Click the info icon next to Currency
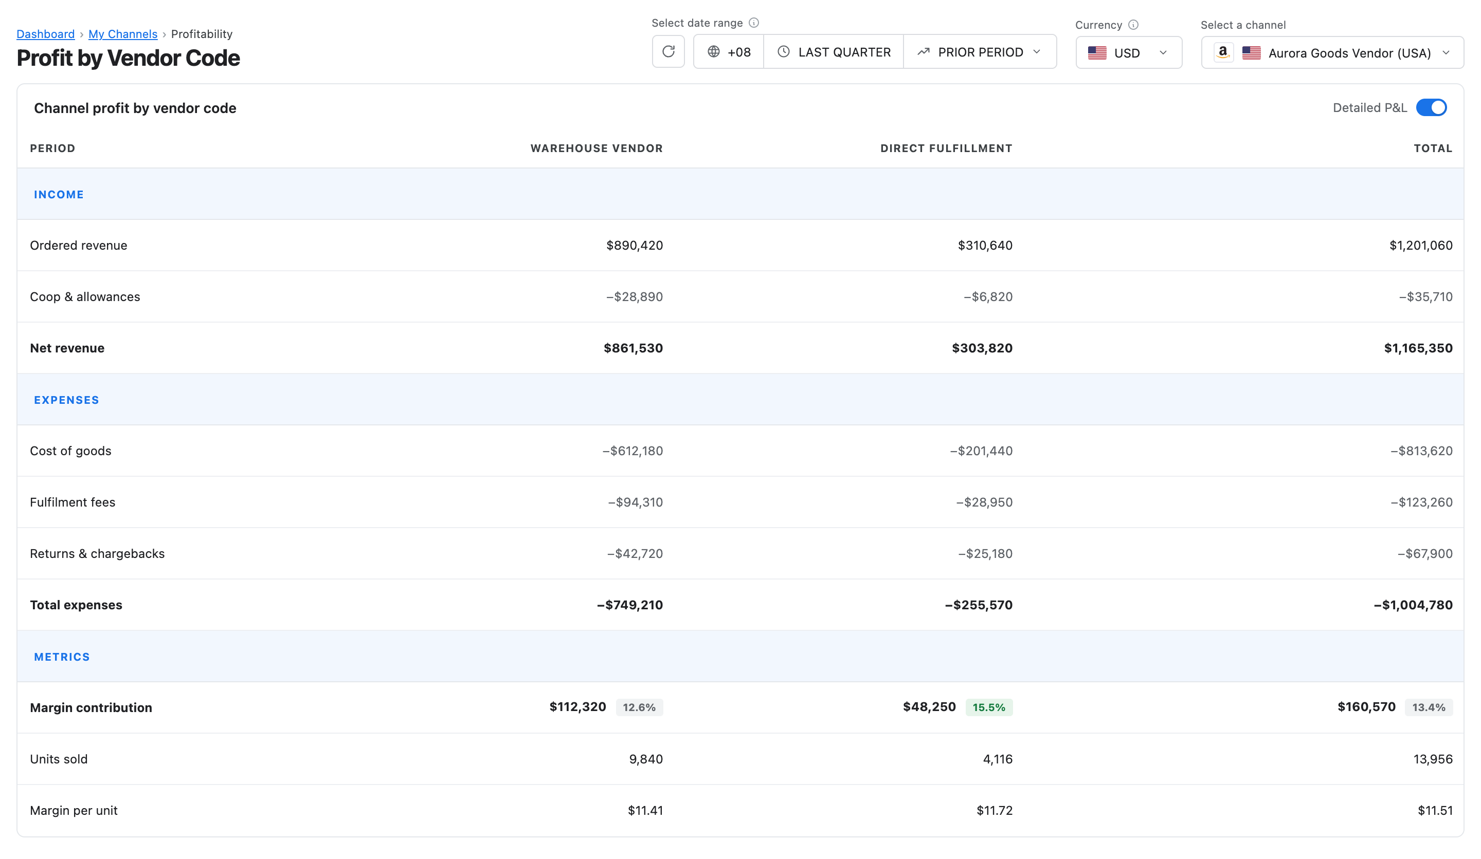This screenshot has height=859, width=1481. pos(1134,25)
